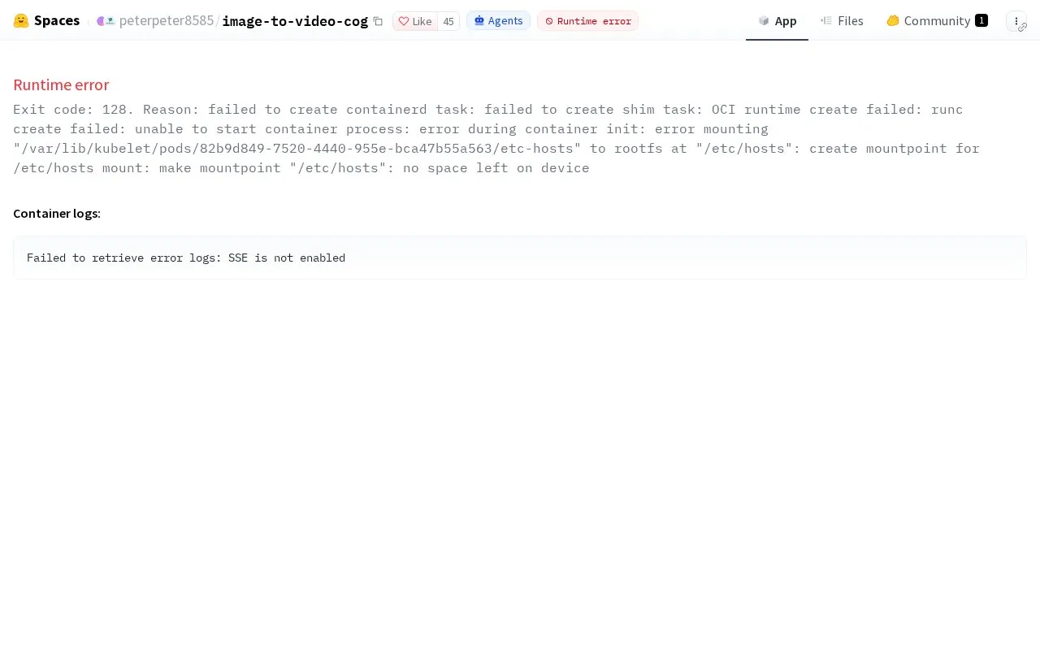View the 45 likes count
The image size is (1040, 650).
(448, 21)
